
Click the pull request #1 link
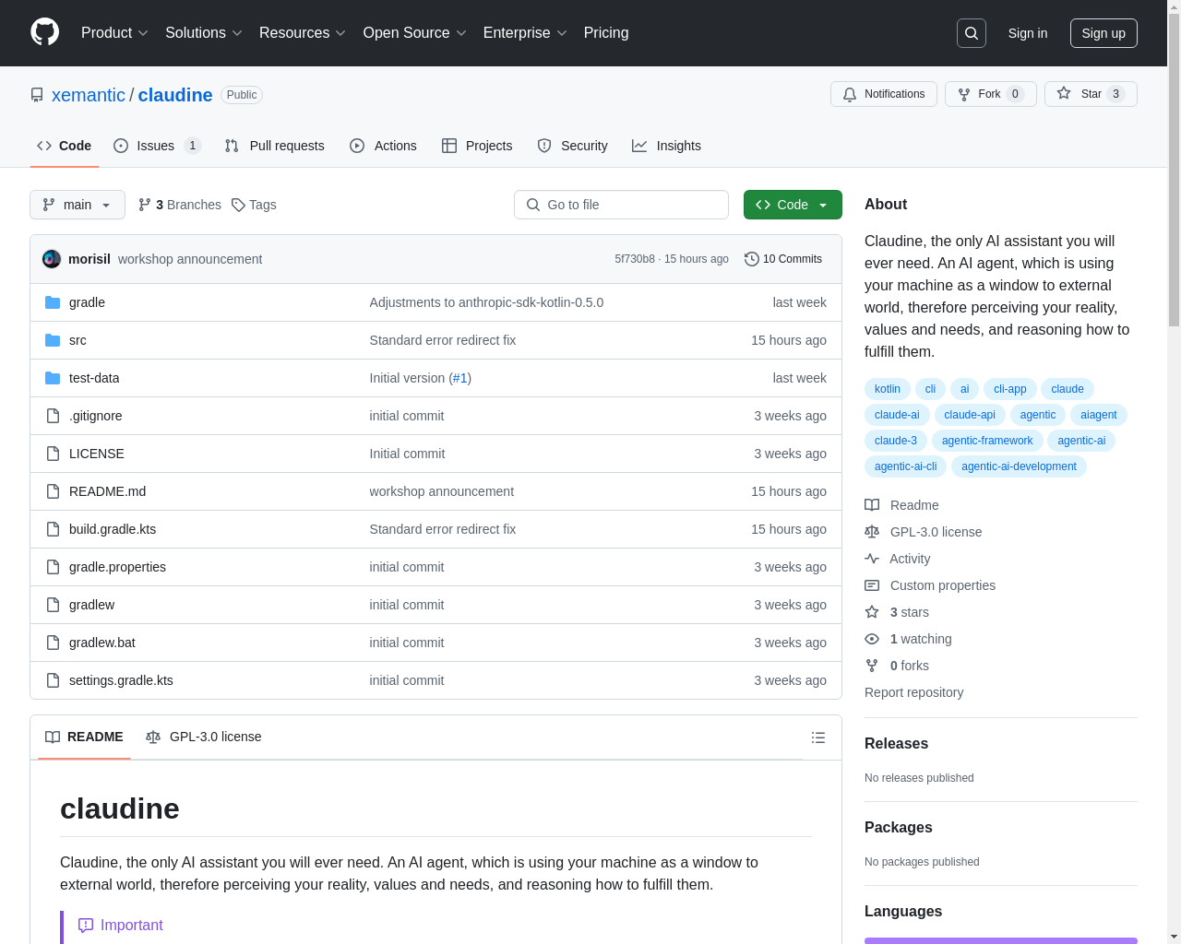(460, 378)
